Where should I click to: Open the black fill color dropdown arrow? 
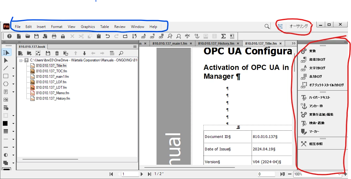tap(13, 123)
